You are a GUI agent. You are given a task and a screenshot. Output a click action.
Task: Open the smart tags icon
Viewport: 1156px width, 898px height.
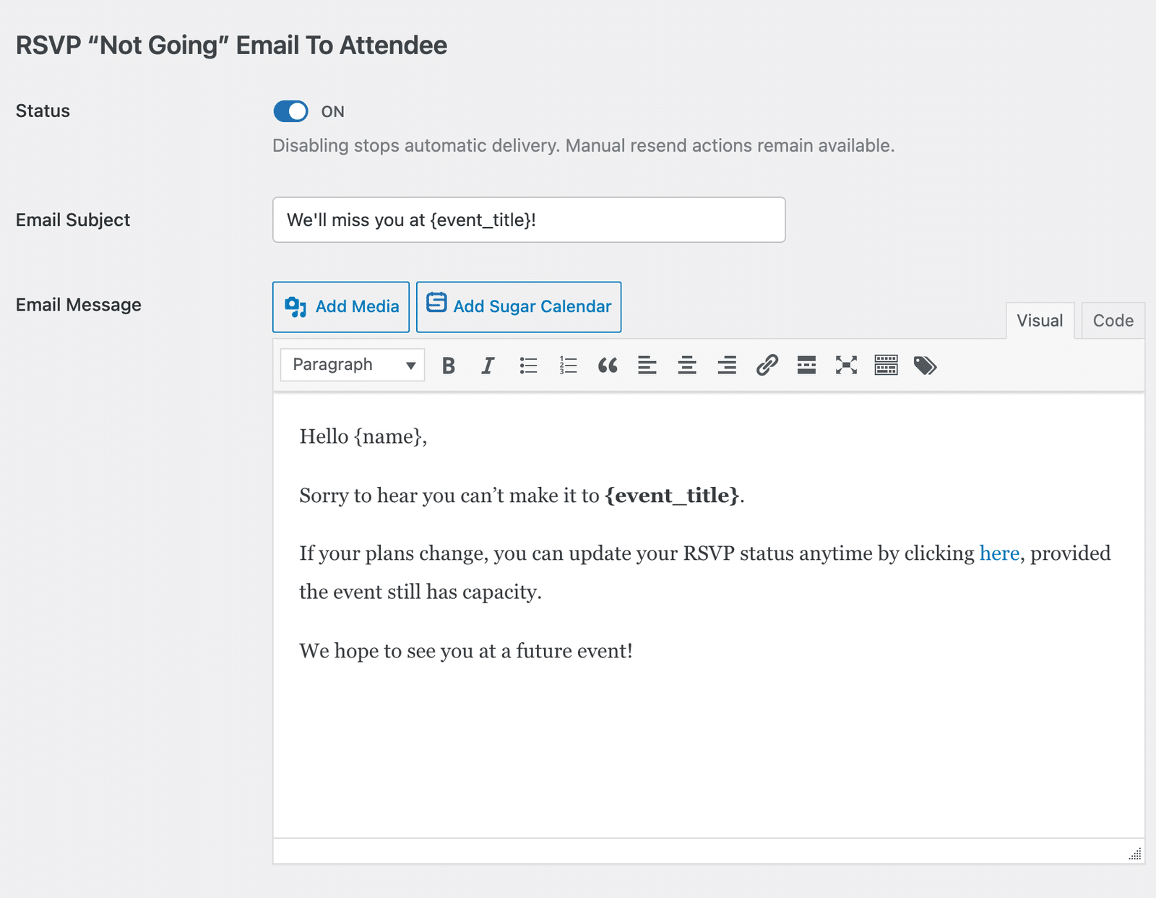[926, 366]
